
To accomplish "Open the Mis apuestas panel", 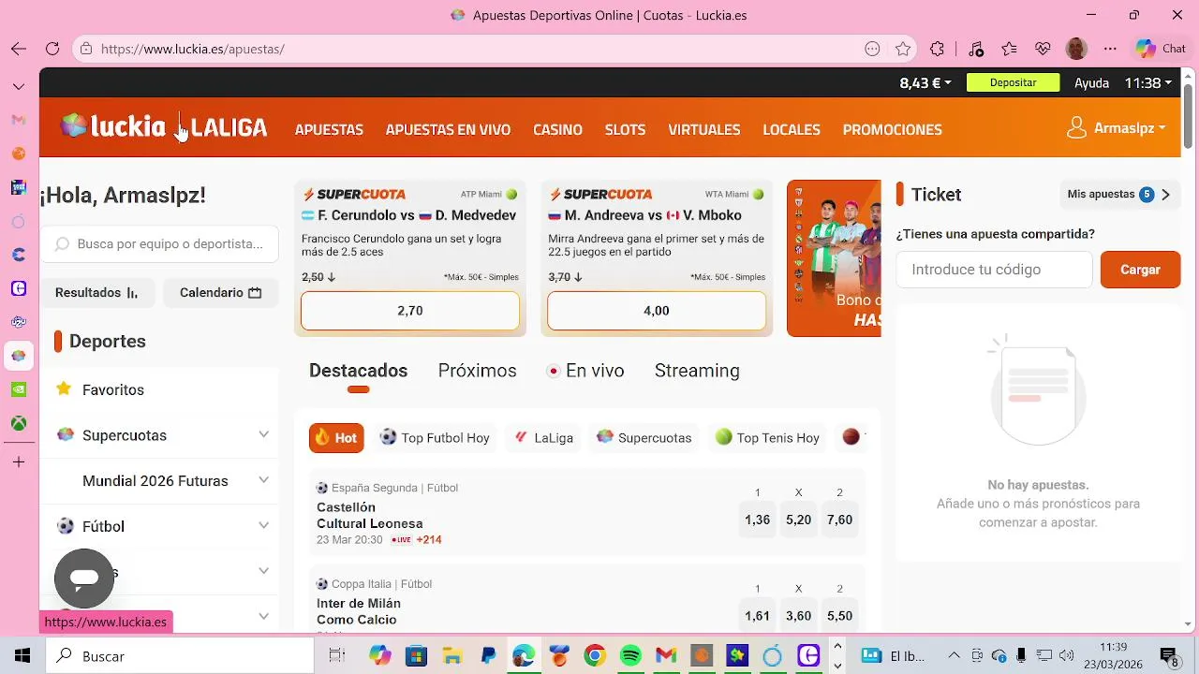I will pos(1119,195).
